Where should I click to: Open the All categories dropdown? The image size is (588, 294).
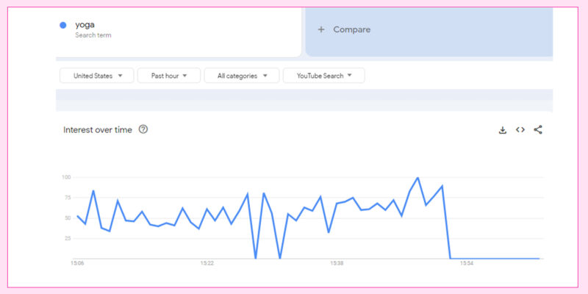[x=242, y=76]
